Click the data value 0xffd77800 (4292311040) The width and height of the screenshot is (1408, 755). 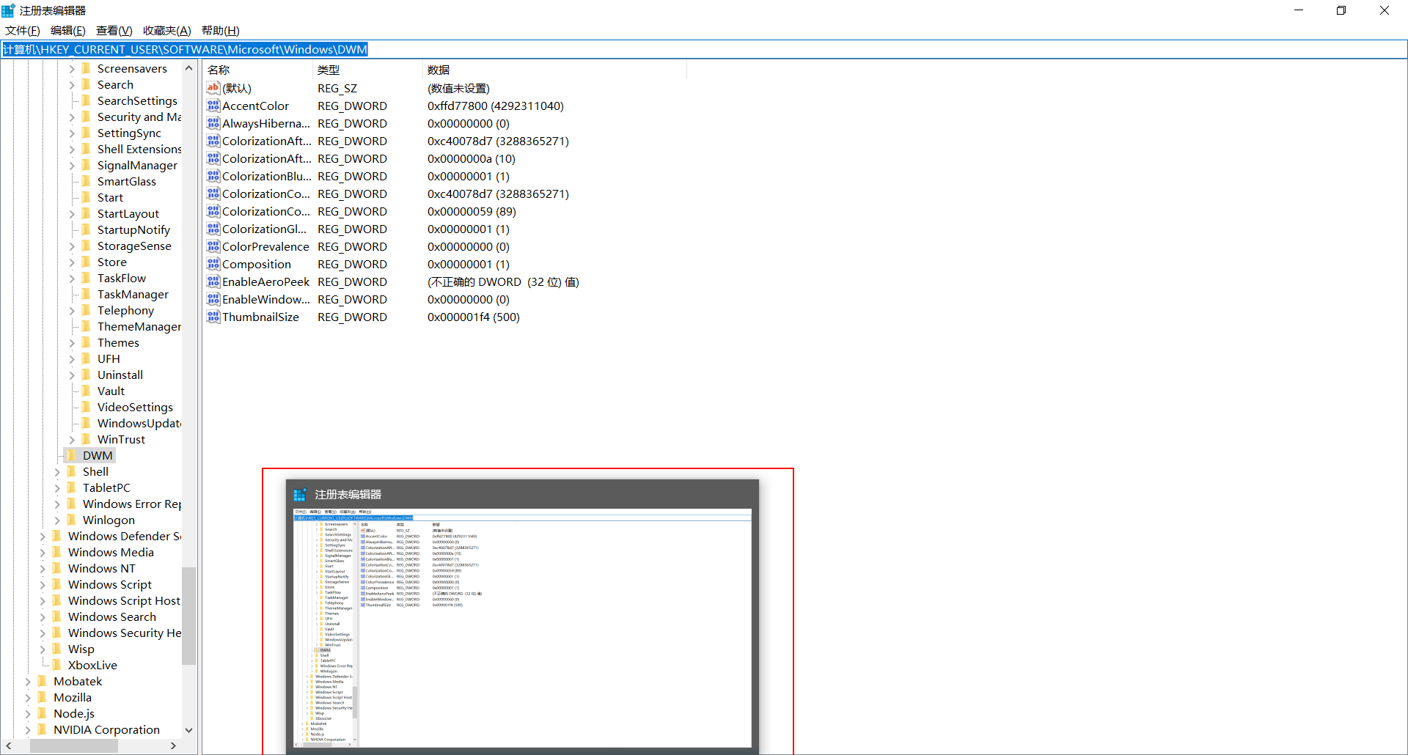coord(496,106)
